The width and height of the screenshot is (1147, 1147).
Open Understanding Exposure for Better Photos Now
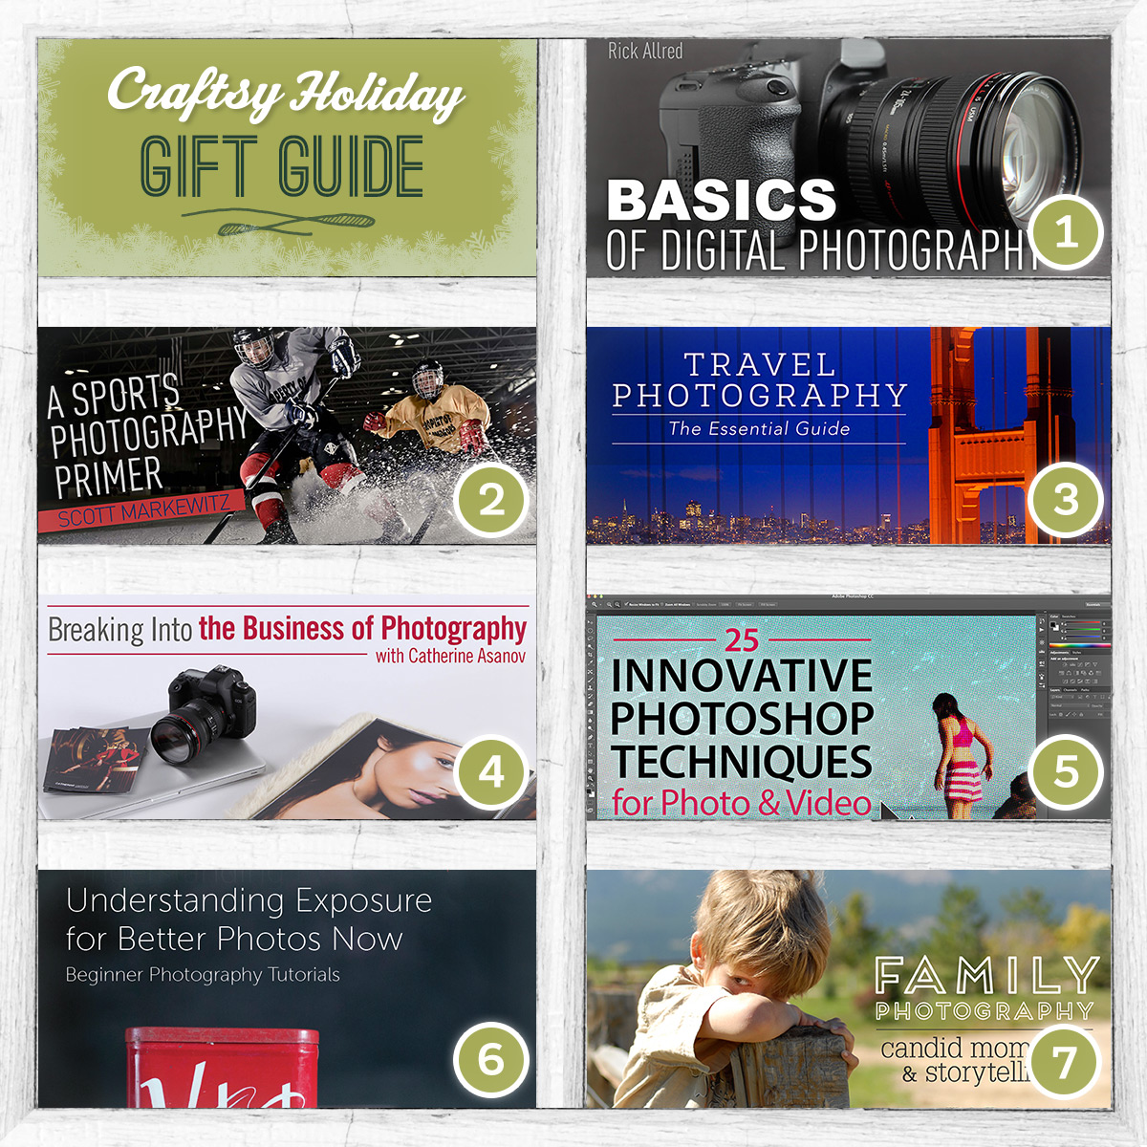click(x=287, y=988)
